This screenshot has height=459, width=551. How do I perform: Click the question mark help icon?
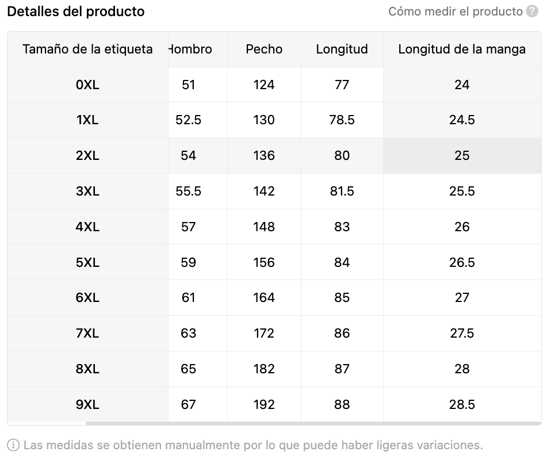pos(533,12)
